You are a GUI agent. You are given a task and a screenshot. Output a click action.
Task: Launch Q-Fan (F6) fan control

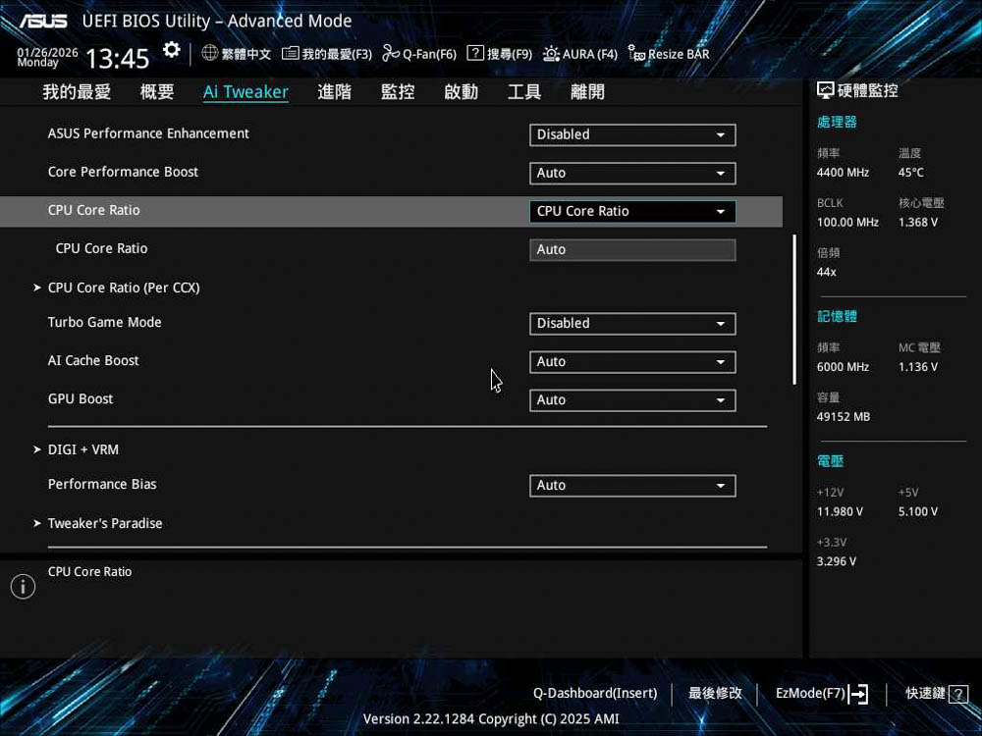[391, 53]
